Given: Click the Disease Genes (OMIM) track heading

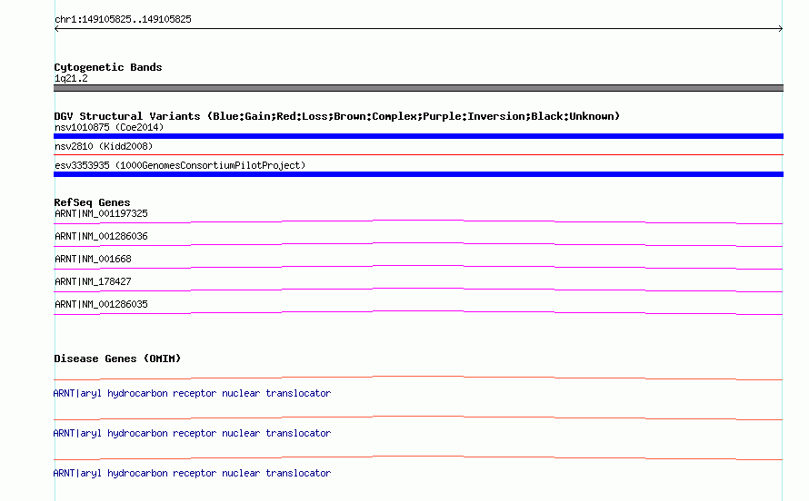Looking at the screenshot, I should click(x=117, y=359).
